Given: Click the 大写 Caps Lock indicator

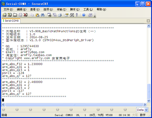Looking at the screenshot, I should [135, 115].
